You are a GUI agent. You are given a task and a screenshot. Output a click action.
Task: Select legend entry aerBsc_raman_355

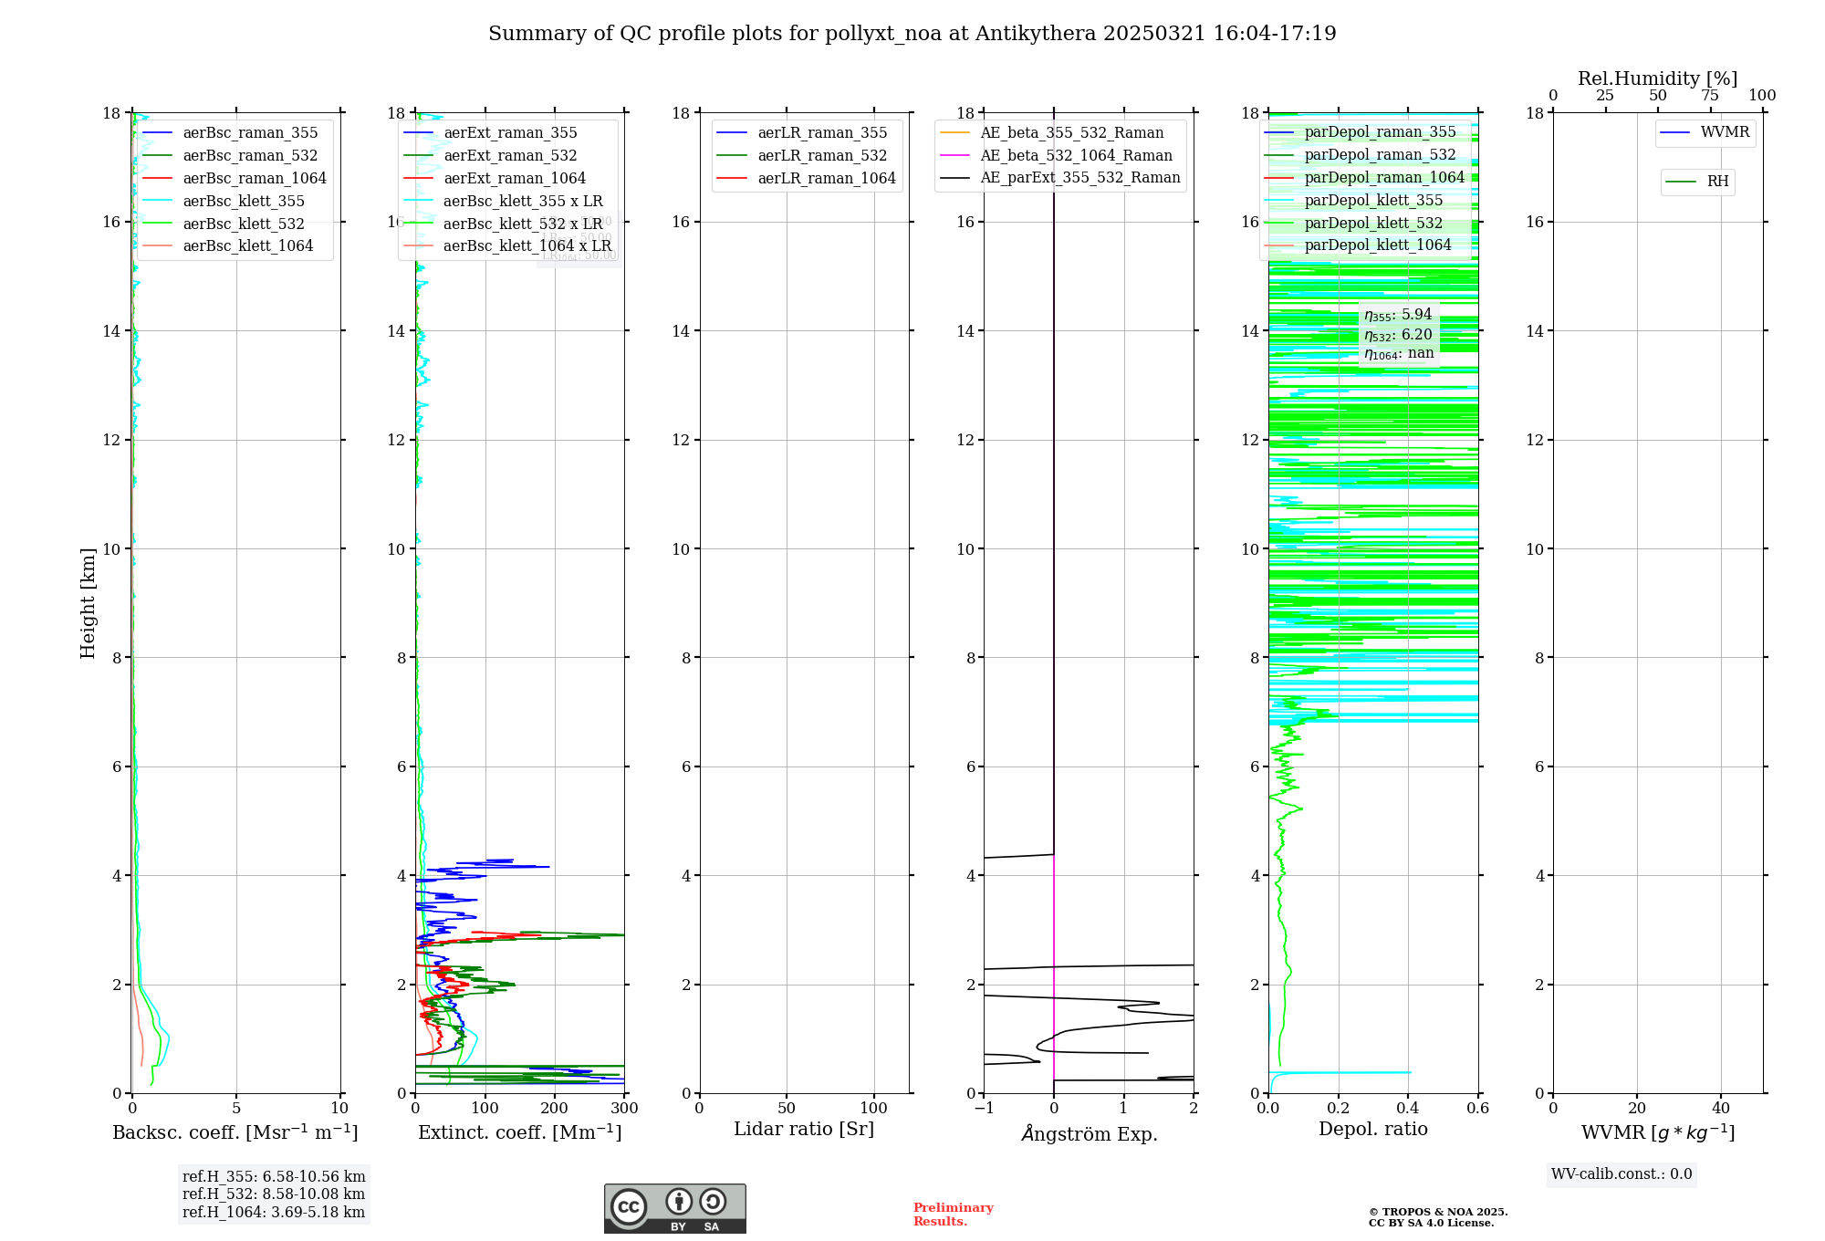pyautogui.click(x=230, y=133)
